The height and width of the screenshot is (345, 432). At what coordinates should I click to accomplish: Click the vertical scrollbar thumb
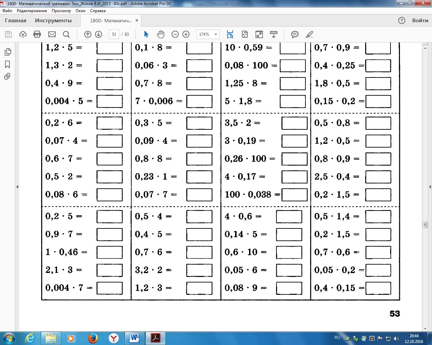pos(425,225)
